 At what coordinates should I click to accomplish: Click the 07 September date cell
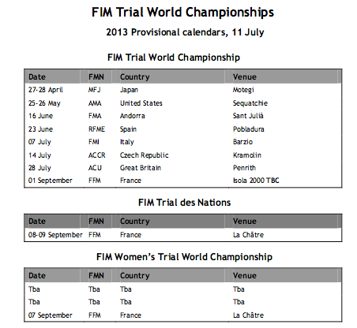(51, 315)
